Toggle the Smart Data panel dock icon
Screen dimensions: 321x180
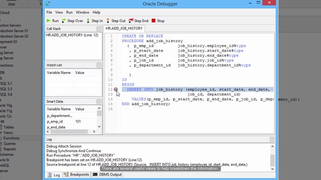98,101
